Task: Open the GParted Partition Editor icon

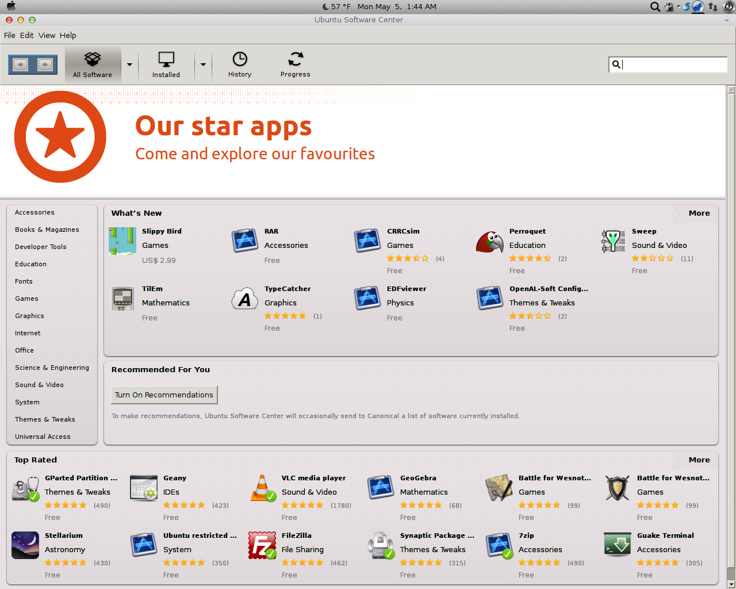Action: coord(25,488)
